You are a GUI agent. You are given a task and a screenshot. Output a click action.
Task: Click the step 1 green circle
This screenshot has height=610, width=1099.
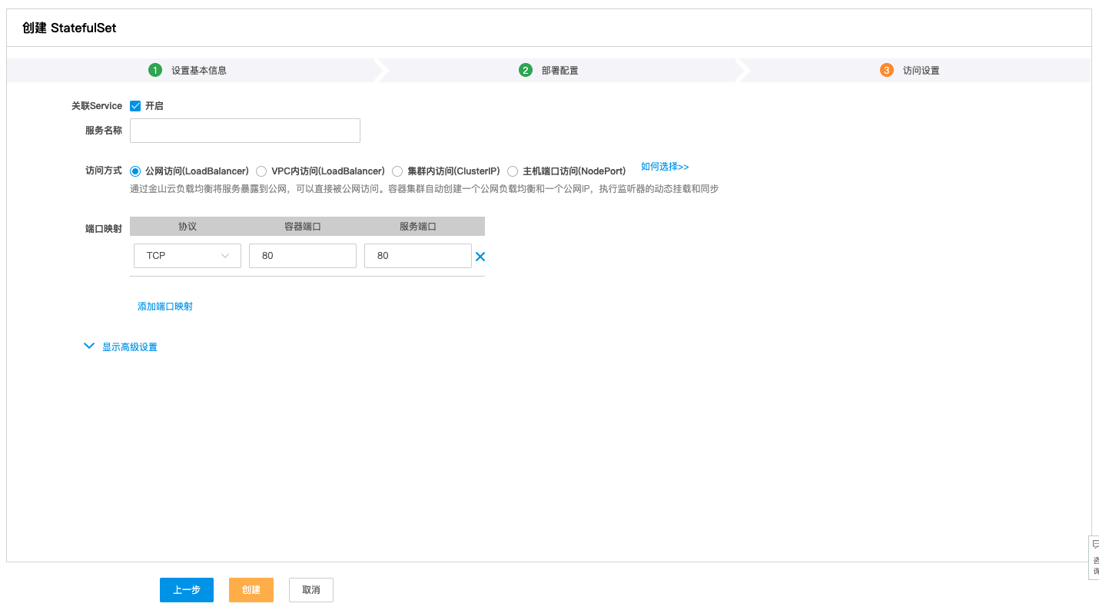click(155, 70)
